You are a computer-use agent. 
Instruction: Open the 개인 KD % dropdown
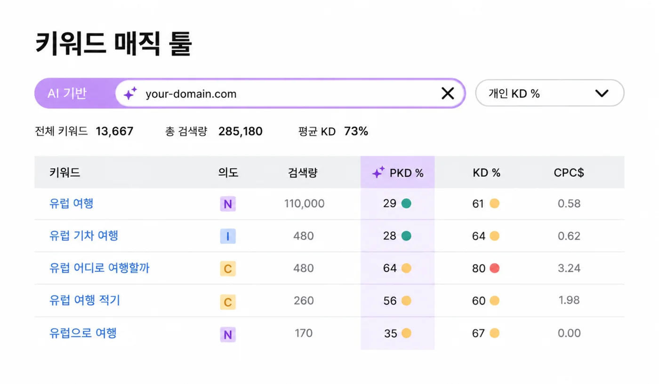550,93
